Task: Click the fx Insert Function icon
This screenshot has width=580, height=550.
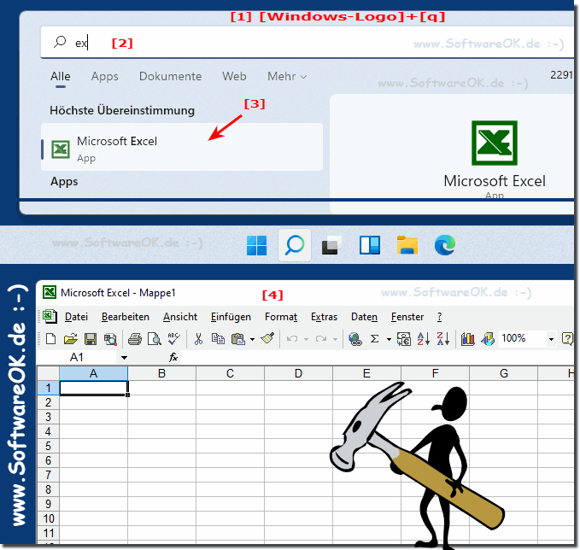Action: point(173,357)
